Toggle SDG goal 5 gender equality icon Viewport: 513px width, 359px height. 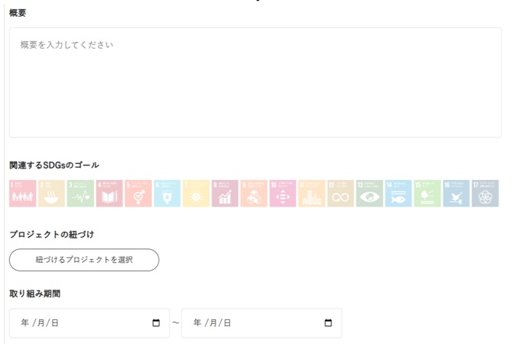pos(138,194)
